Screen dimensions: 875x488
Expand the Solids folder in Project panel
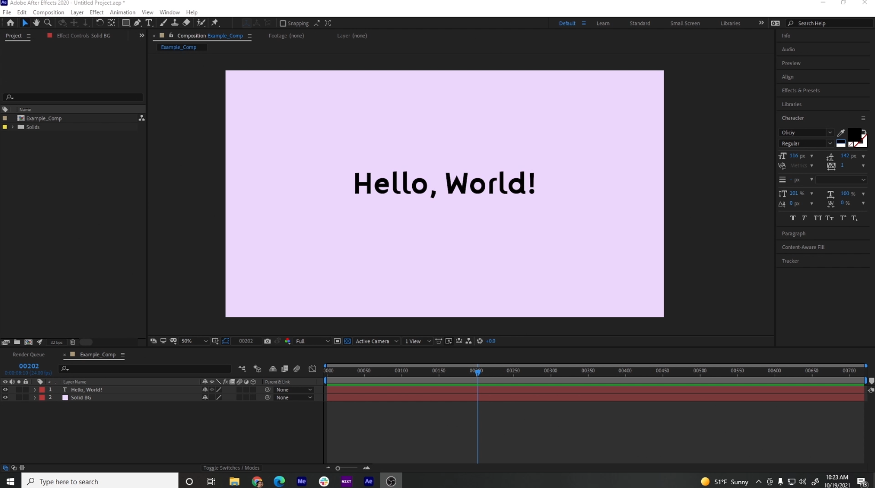12,127
